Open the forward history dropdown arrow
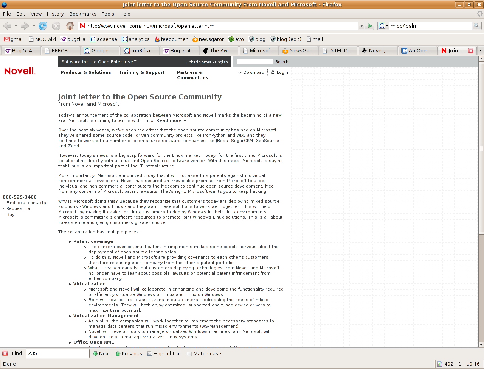 34,26
